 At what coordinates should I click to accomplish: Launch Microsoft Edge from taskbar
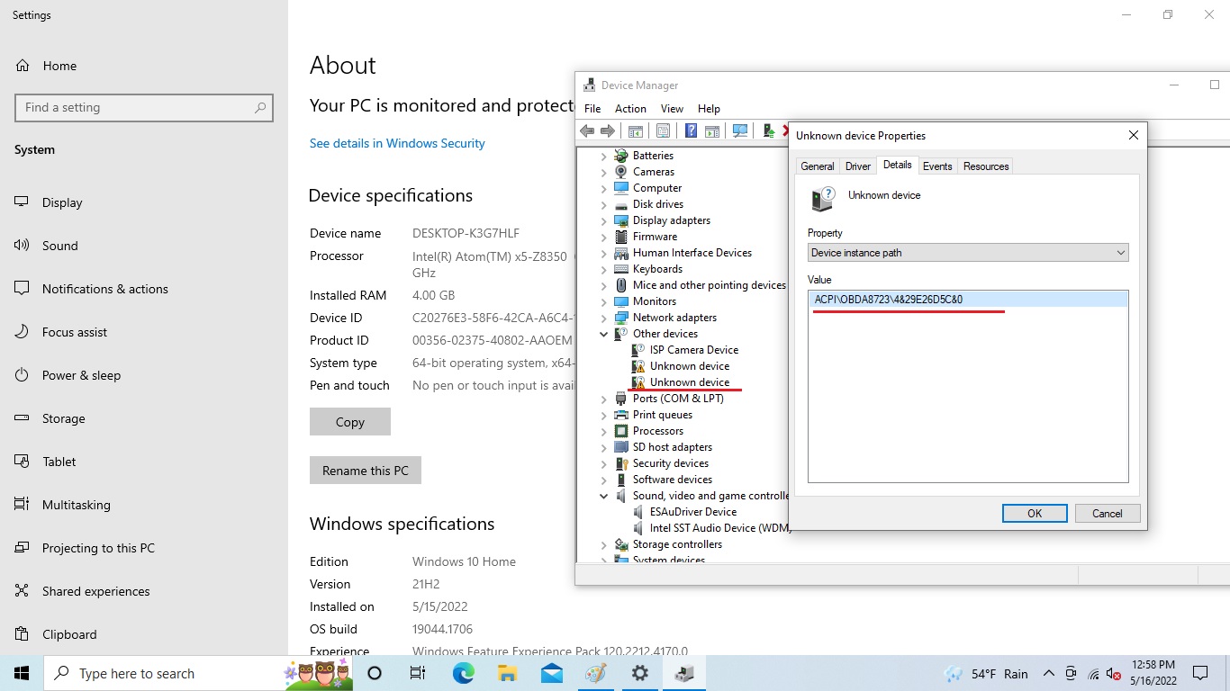point(464,673)
